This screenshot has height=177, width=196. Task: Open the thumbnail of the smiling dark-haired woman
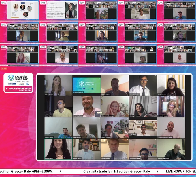pyautogui.click(x=101, y=32)
